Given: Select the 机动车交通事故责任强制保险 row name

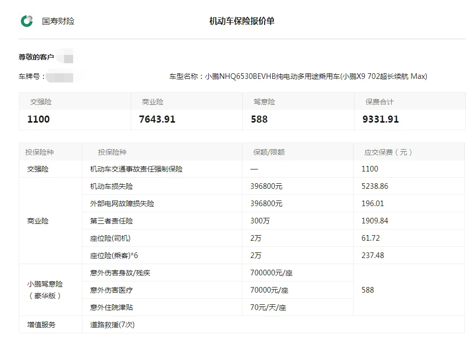Looking at the screenshot, I should point(136,169).
